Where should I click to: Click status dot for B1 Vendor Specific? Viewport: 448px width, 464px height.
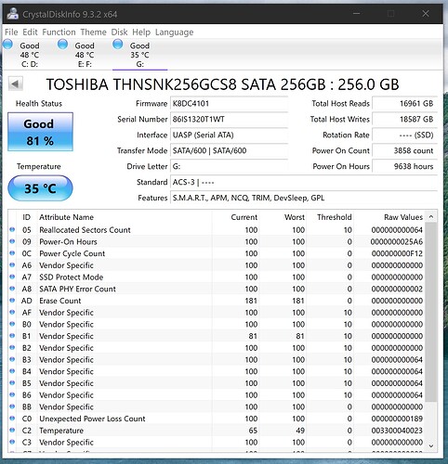click(12, 336)
